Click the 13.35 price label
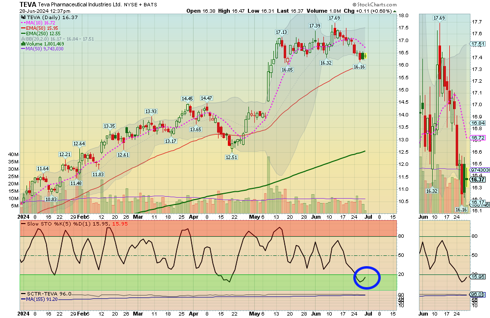490x318 pixels. (109, 126)
